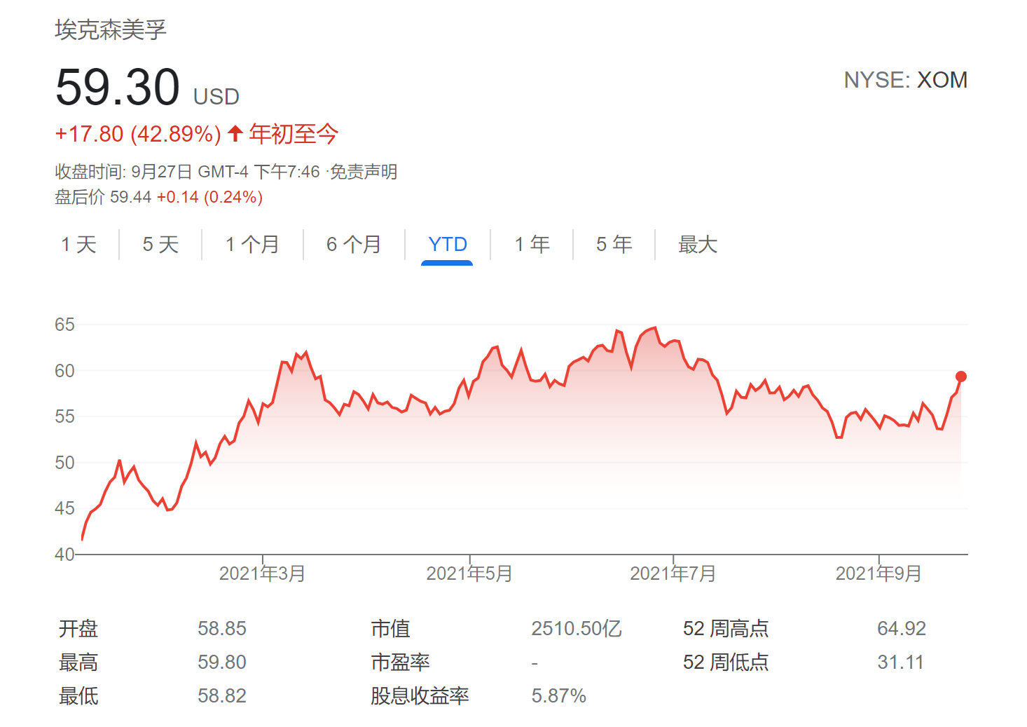Click the 40 y-axis label
The image size is (1027, 727).
(64, 555)
